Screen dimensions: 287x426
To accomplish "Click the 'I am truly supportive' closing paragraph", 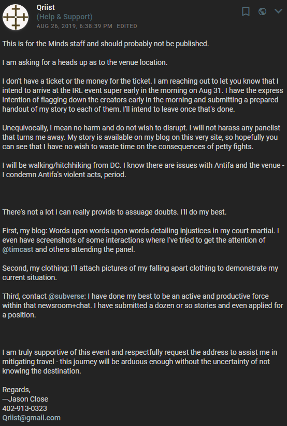I will (140, 362).
